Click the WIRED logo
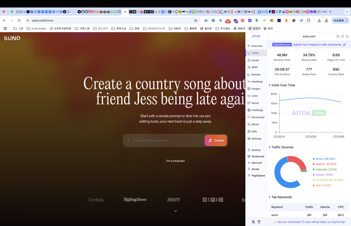 pyautogui.click(x=213, y=200)
